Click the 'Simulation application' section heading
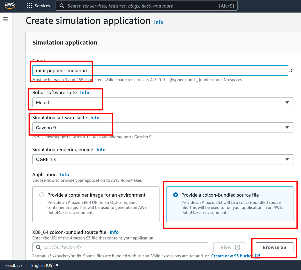The width and height of the screenshot is (301, 270). (x=65, y=43)
